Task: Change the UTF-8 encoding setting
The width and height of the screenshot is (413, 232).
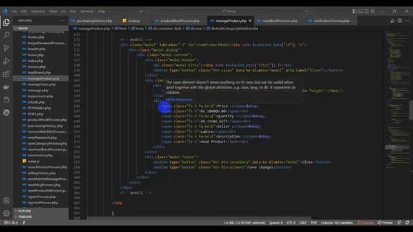Action: [x=291, y=222]
